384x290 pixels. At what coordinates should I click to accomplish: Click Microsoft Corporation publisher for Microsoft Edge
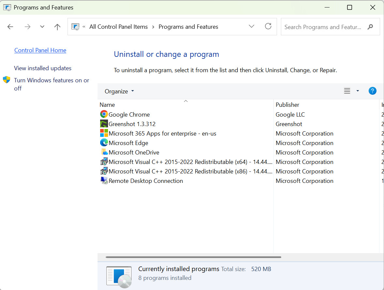tap(304, 143)
